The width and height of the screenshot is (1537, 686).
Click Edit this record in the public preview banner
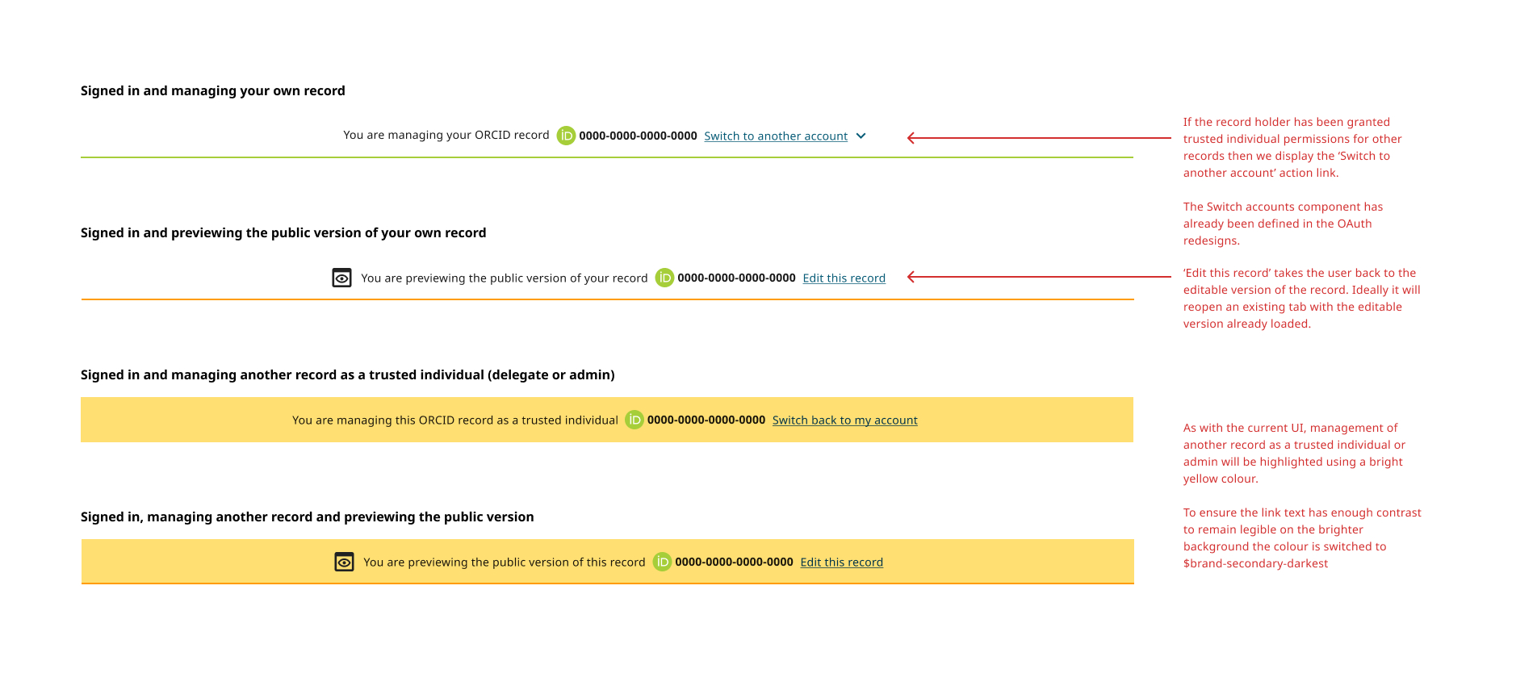click(844, 278)
